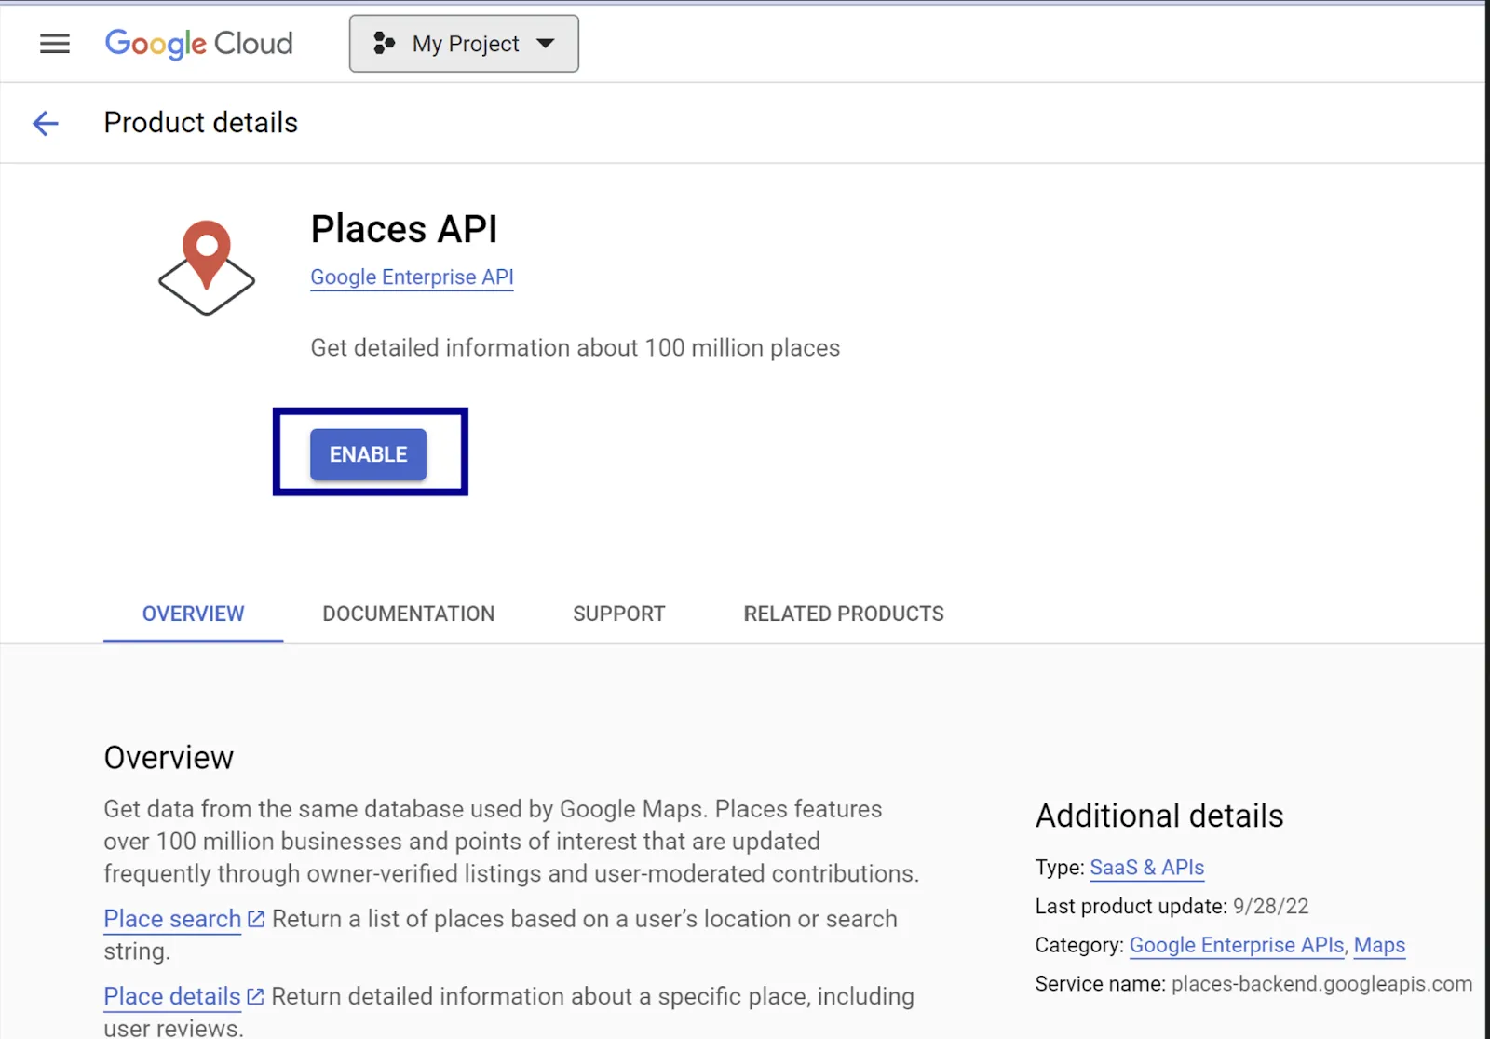
Task: Click 'Get detailed information about 100 million places'
Action: (x=575, y=348)
